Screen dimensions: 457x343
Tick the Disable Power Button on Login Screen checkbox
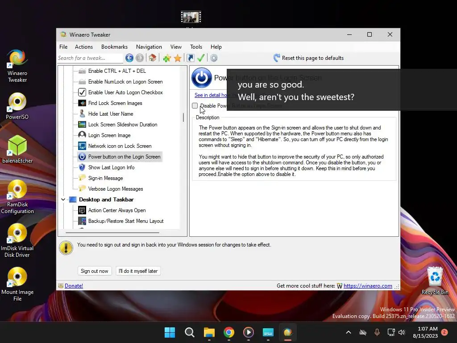195,105
